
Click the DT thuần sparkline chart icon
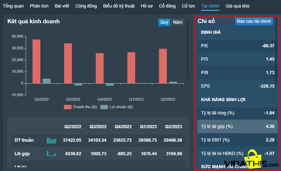[x=51, y=140]
